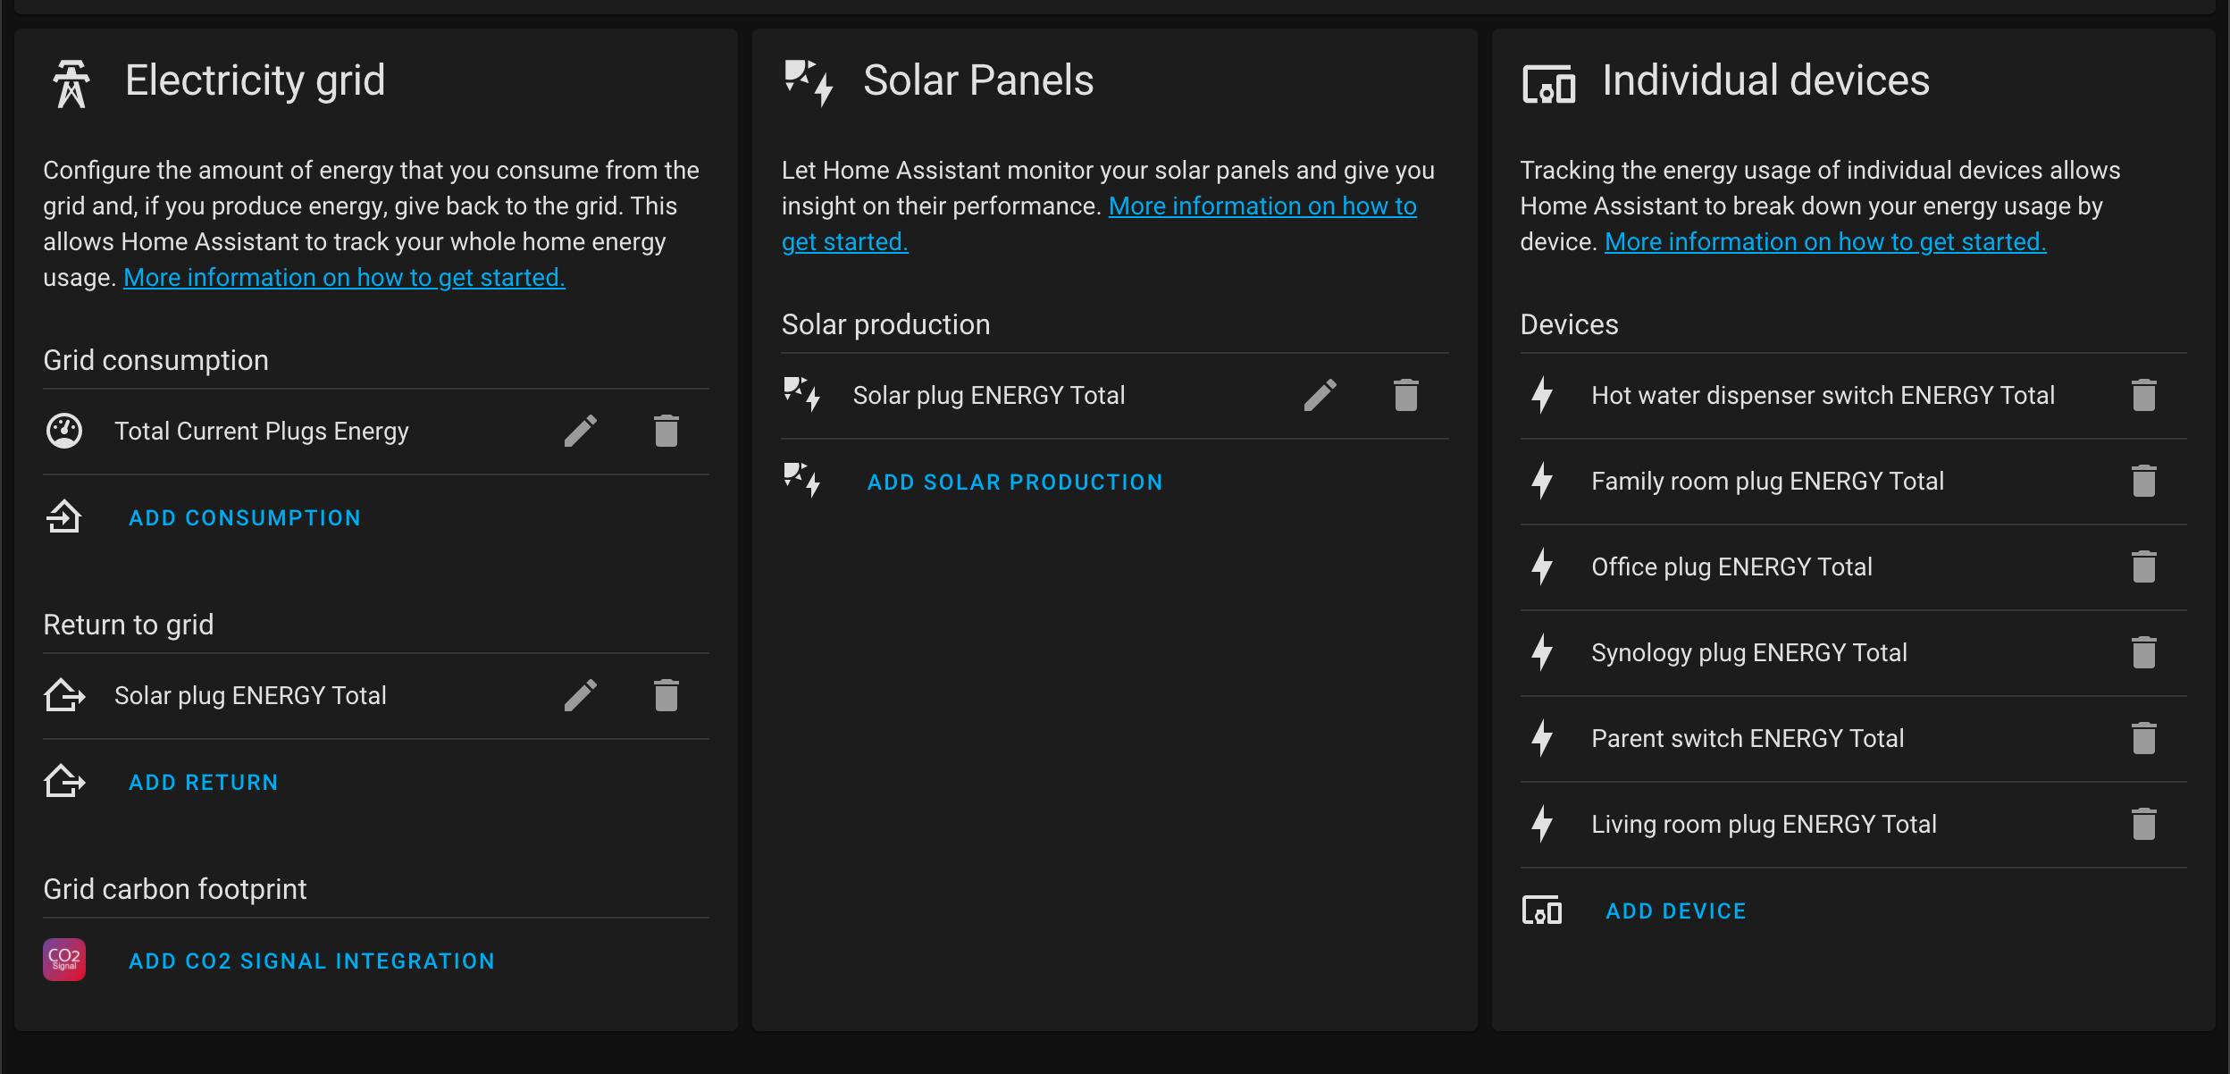2230x1074 pixels.
Task: Click the Electricity grid card title
Action: pyautogui.click(x=256, y=80)
